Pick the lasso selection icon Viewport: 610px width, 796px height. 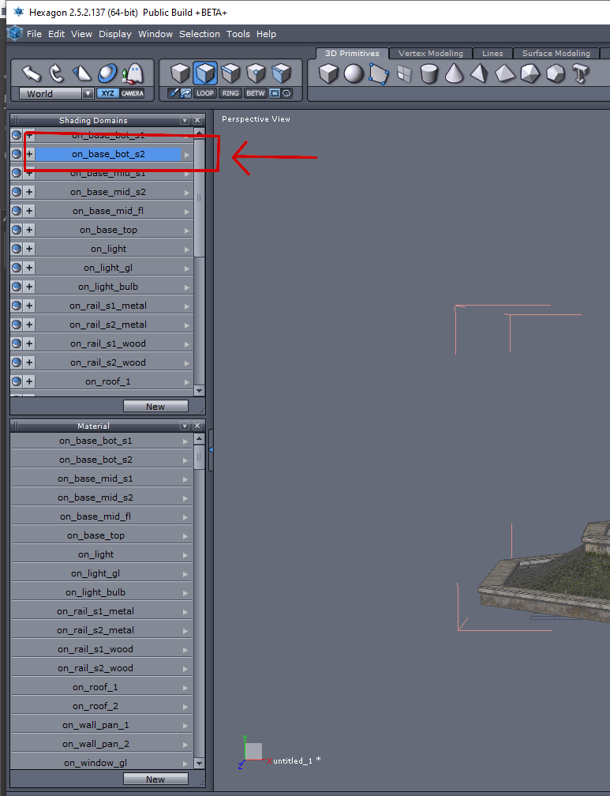pyautogui.click(x=286, y=93)
